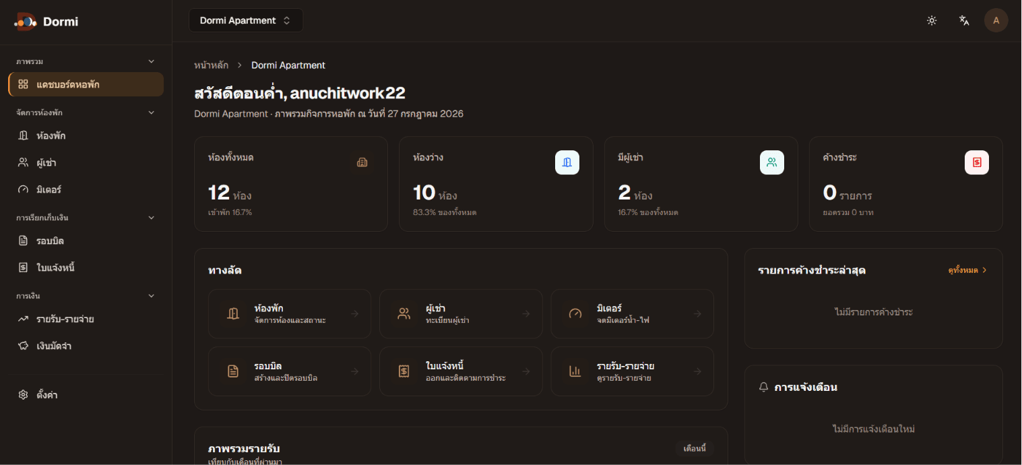
Task: Click the document icon beside sidebar รอบบิล
Action: (x=23, y=241)
